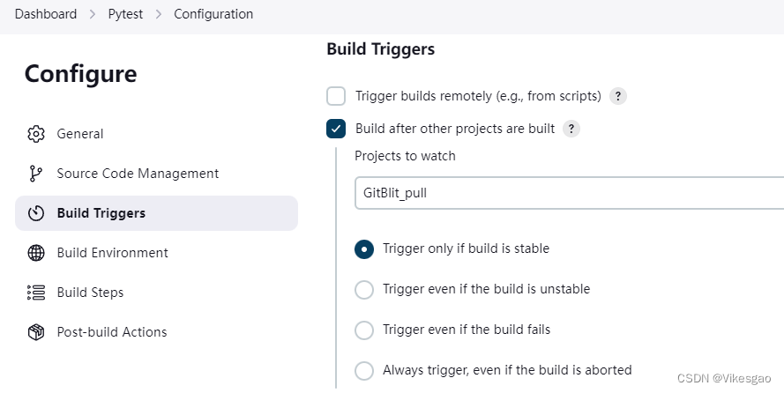Expand the breadcrumb chevron after Pytest
784x393 pixels.
tap(160, 14)
